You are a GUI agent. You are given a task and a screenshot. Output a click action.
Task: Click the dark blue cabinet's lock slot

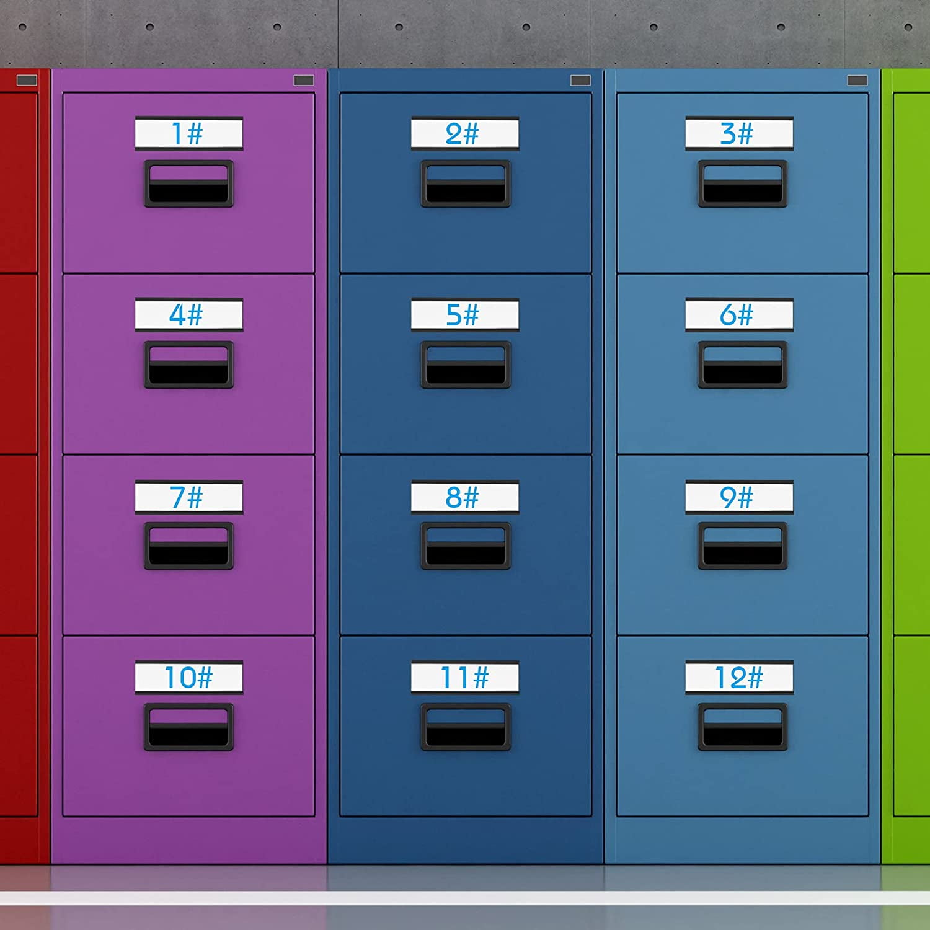pos(580,81)
